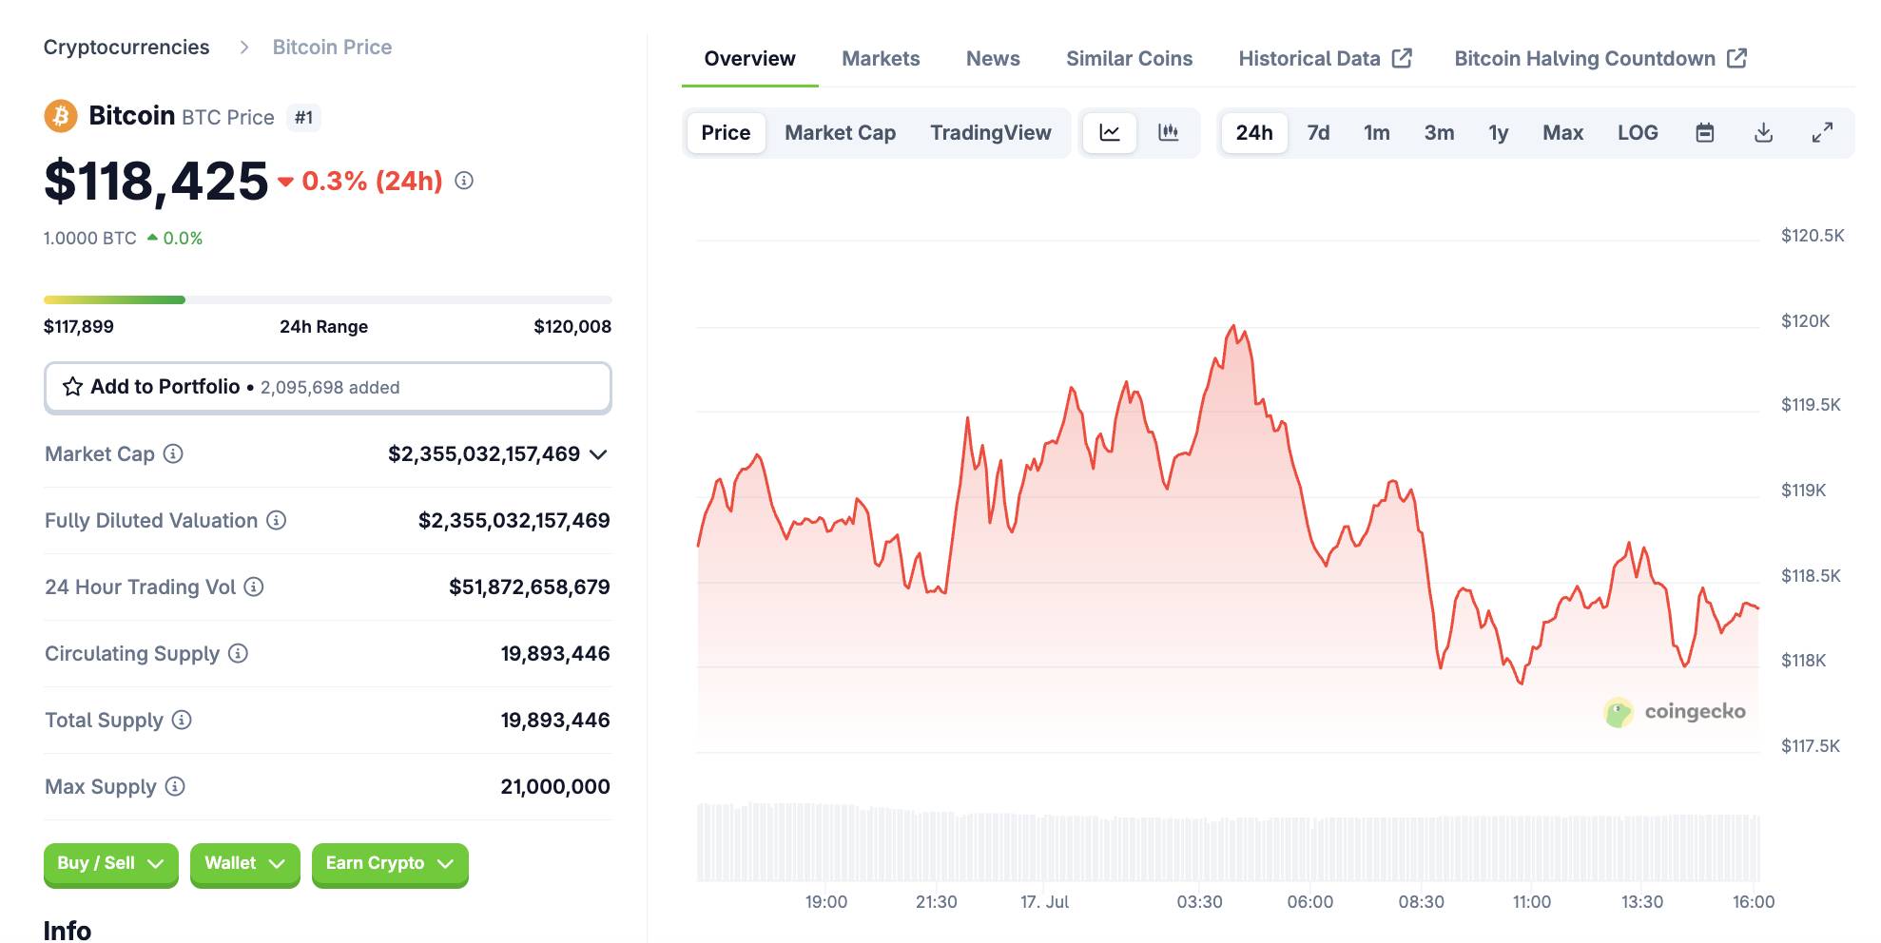Click the Bitcoin Price breadcrumb
1881x943 pixels.
click(332, 48)
